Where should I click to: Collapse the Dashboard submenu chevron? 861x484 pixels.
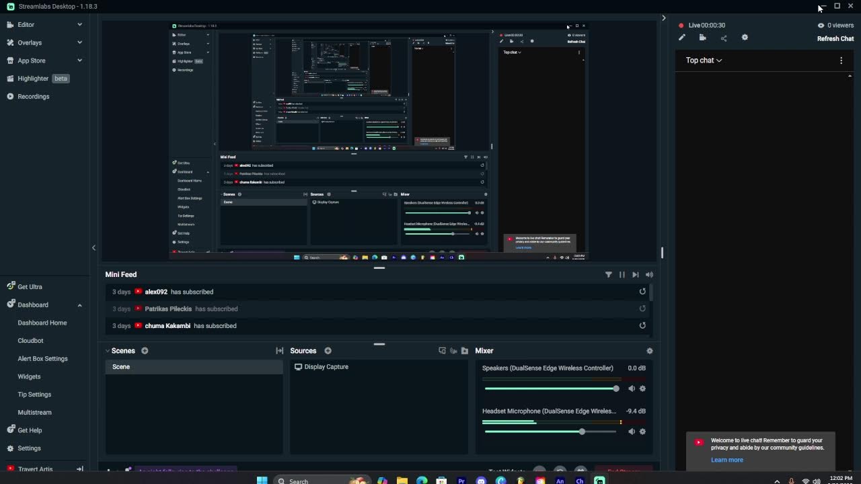(x=79, y=305)
